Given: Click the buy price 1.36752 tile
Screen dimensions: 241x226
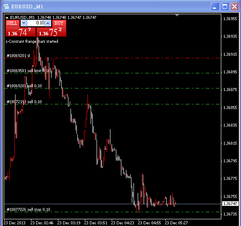Looking at the screenshot, I should point(51,32).
